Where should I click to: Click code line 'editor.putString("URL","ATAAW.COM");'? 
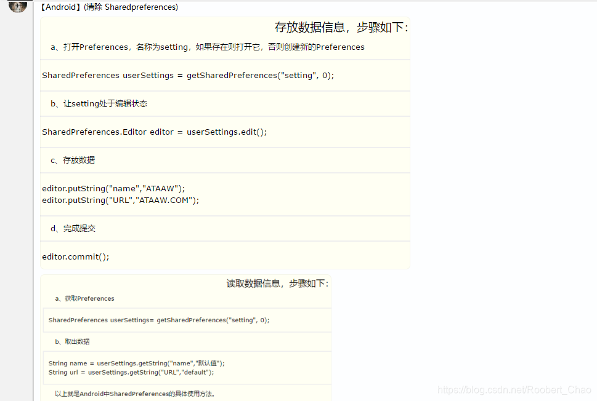click(x=121, y=200)
